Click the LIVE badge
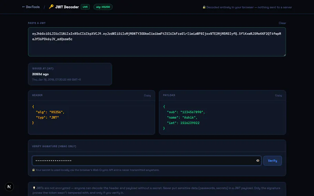 pyautogui.click(x=85, y=7)
